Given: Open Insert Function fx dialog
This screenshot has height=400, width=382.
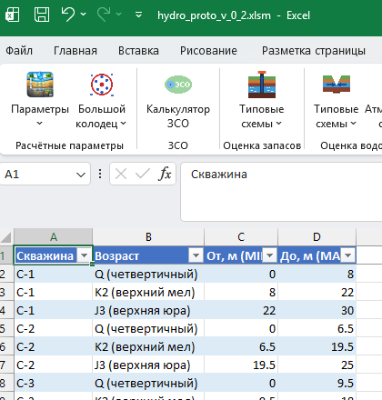Looking at the screenshot, I should click(165, 174).
